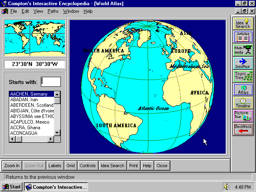
Task: Click the application icon in the menu bar
Action: 4,11
